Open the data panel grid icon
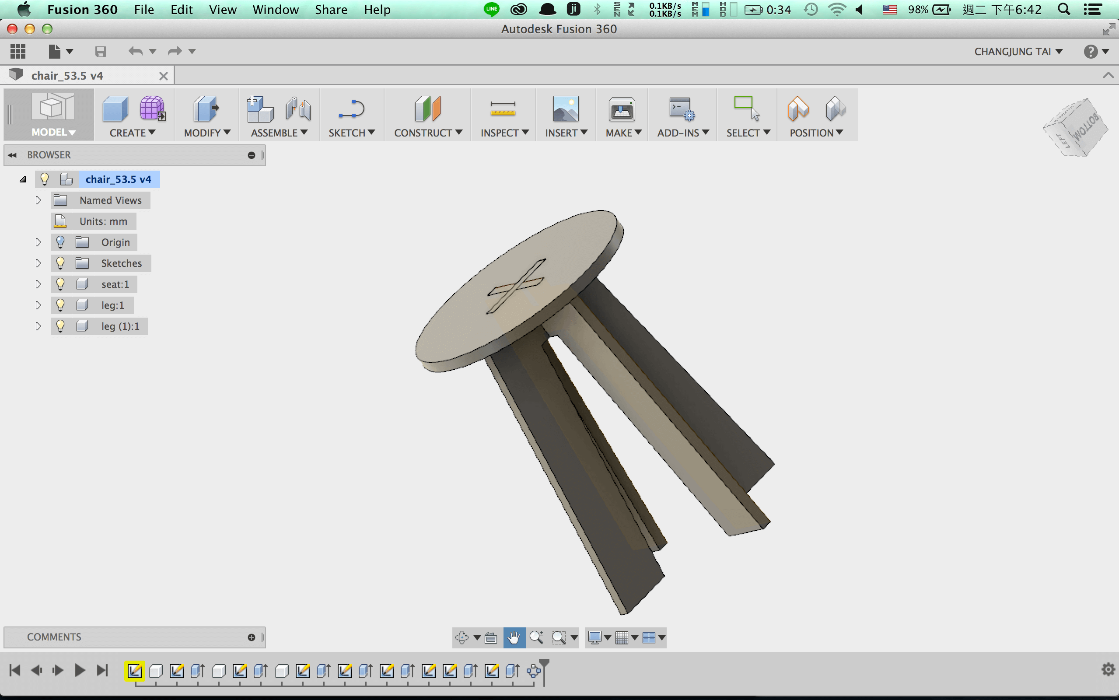1119x700 pixels. pyautogui.click(x=17, y=51)
